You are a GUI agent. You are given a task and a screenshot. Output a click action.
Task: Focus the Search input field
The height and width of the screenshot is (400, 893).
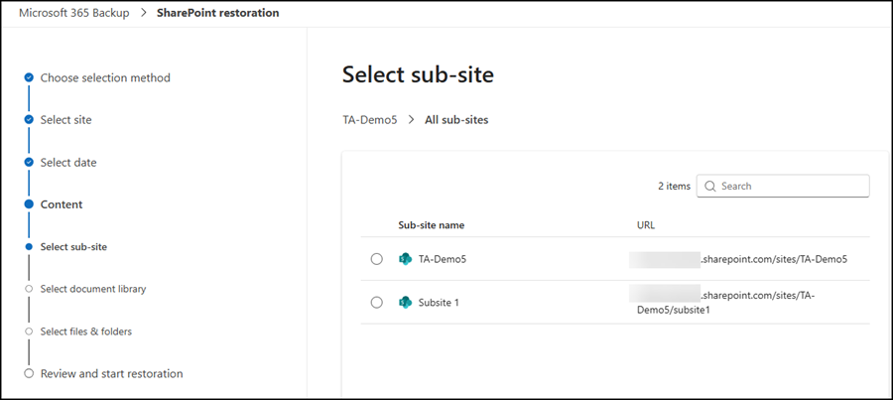point(783,187)
